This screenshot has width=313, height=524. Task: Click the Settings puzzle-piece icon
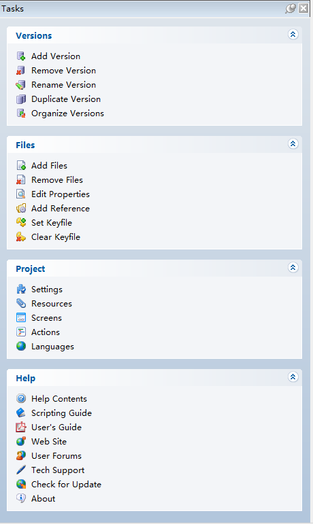(x=21, y=289)
